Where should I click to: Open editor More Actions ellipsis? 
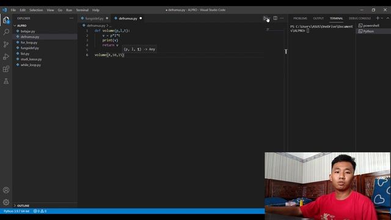tap(282, 18)
